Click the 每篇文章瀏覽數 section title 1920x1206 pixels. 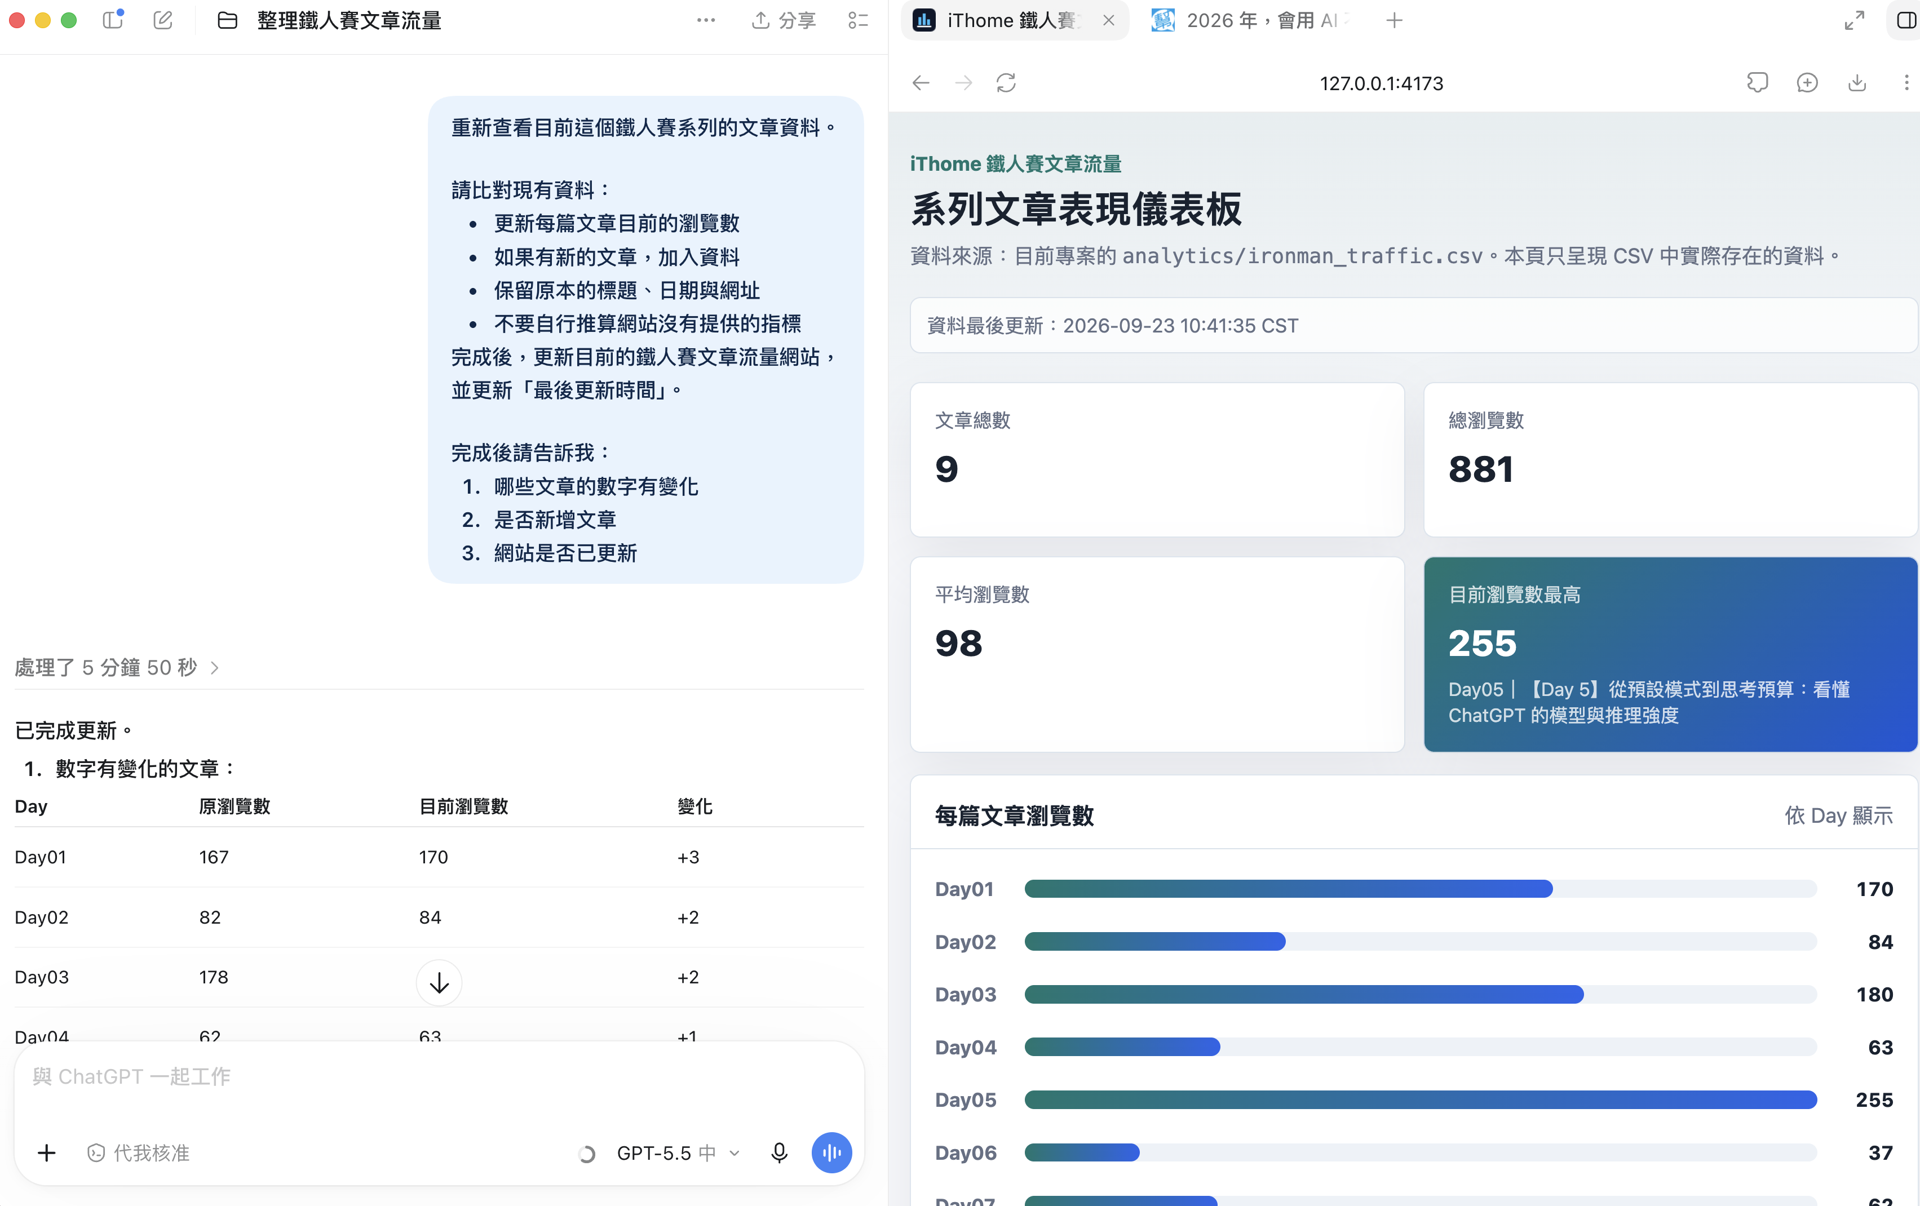pyautogui.click(x=1014, y=815)
